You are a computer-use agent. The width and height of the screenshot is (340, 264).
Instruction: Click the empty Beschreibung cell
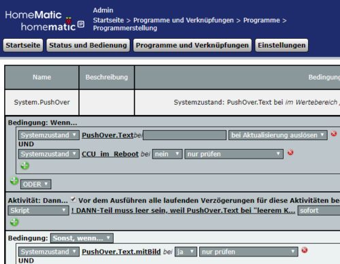click(107, 102)
